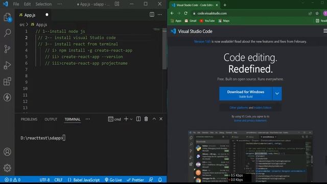The image size is (327, 184).
Task: Go forward in the Chrome browser
Action: [x=179, y=13]
